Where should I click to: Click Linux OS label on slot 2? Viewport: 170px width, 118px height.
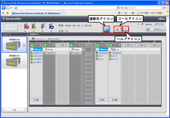[x=49, y=49]
